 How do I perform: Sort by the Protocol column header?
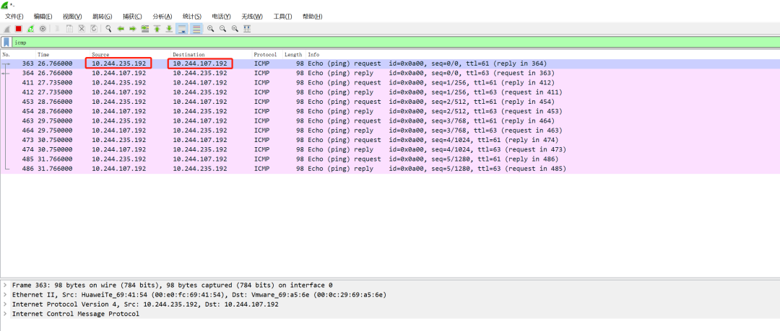[267, 55]
